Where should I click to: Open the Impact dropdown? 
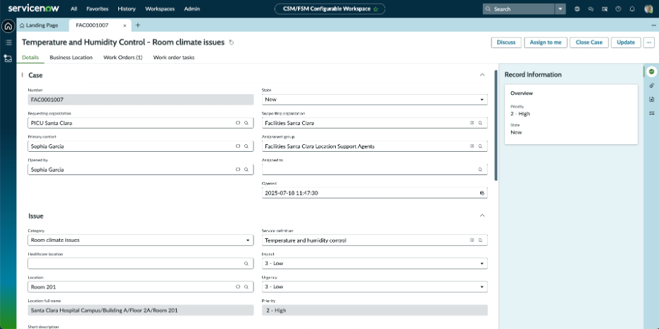[375, 264]
